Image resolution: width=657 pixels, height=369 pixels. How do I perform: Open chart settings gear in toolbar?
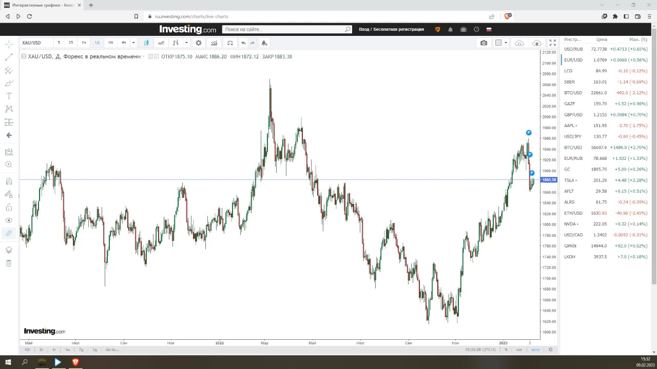click(x=199, y=43)
